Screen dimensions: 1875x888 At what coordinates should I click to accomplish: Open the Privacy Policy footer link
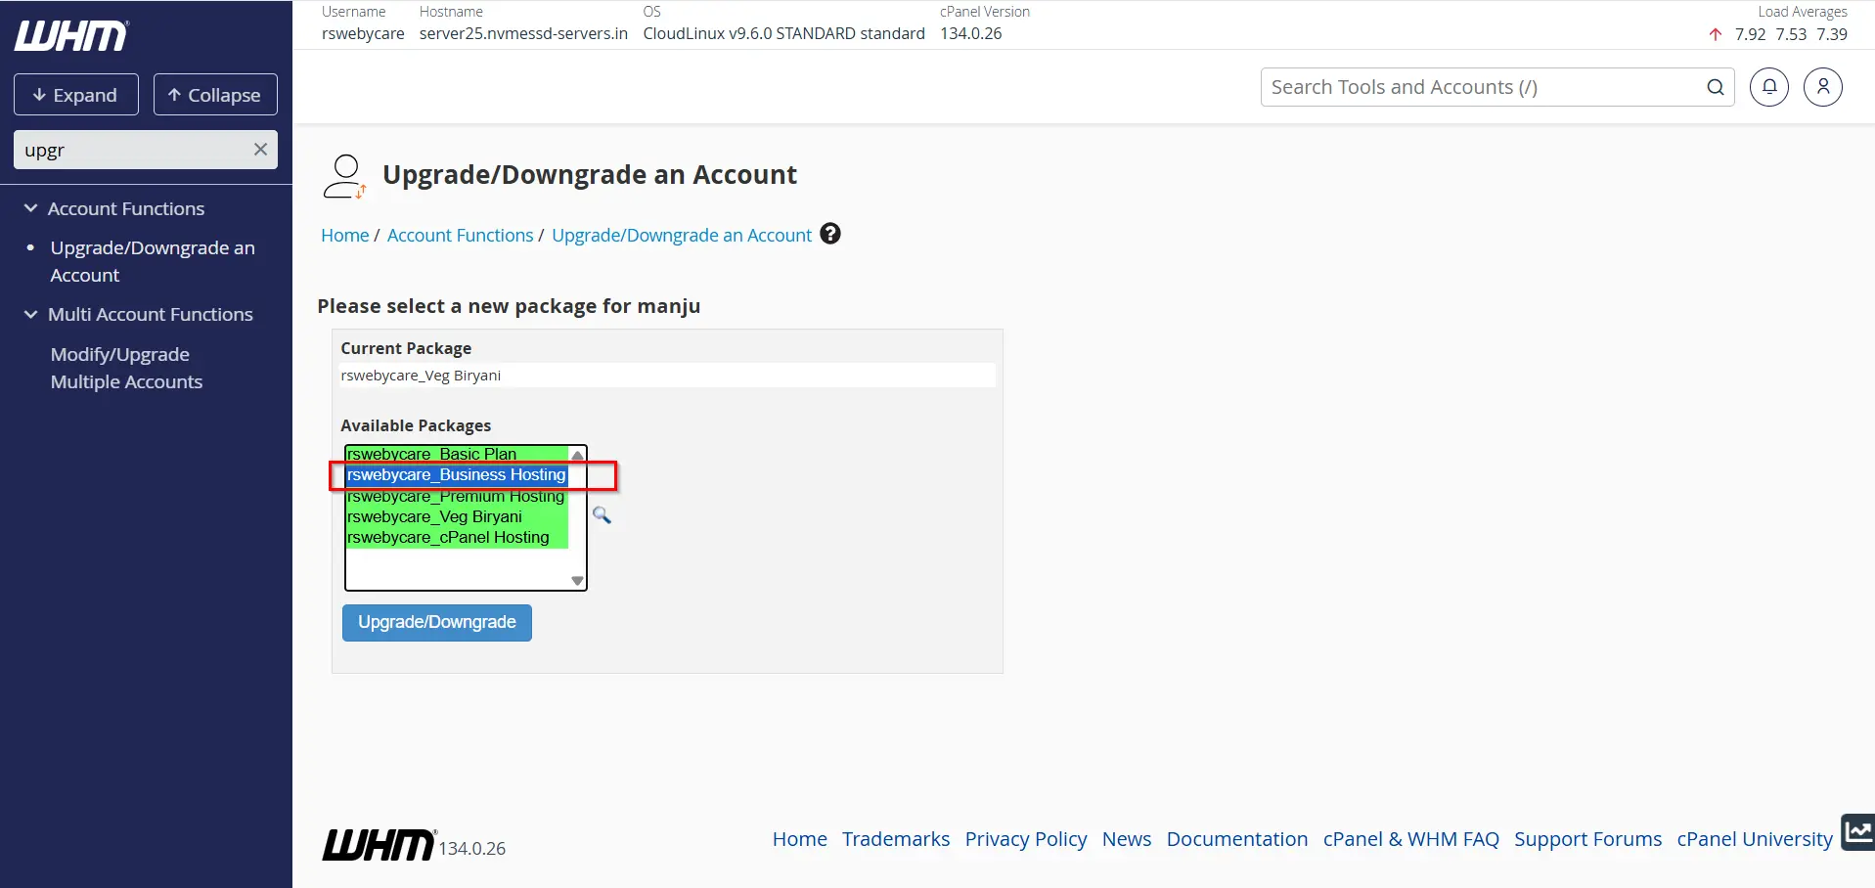[x=1026, y=839]
